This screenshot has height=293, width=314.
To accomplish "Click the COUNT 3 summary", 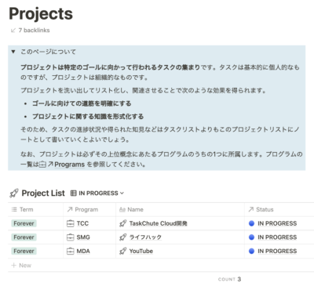I will tap(229, 279).
